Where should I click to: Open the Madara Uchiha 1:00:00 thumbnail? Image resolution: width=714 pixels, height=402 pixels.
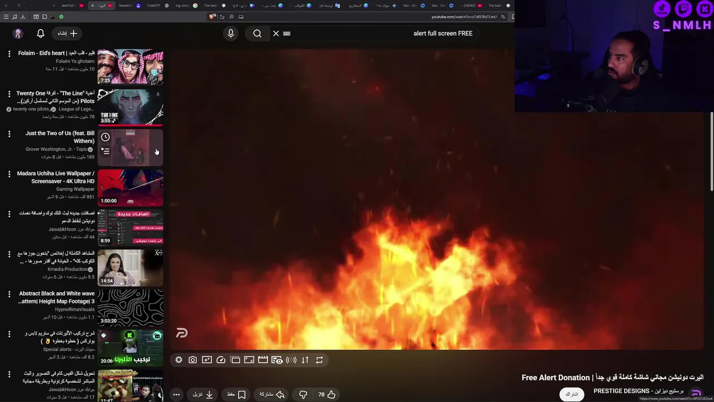[131, 188]
